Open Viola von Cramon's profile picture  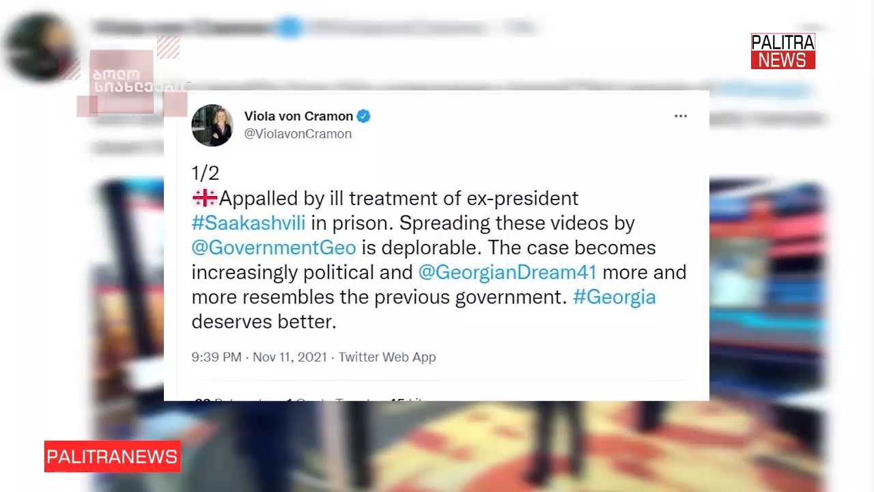click(x=212, y=125)
